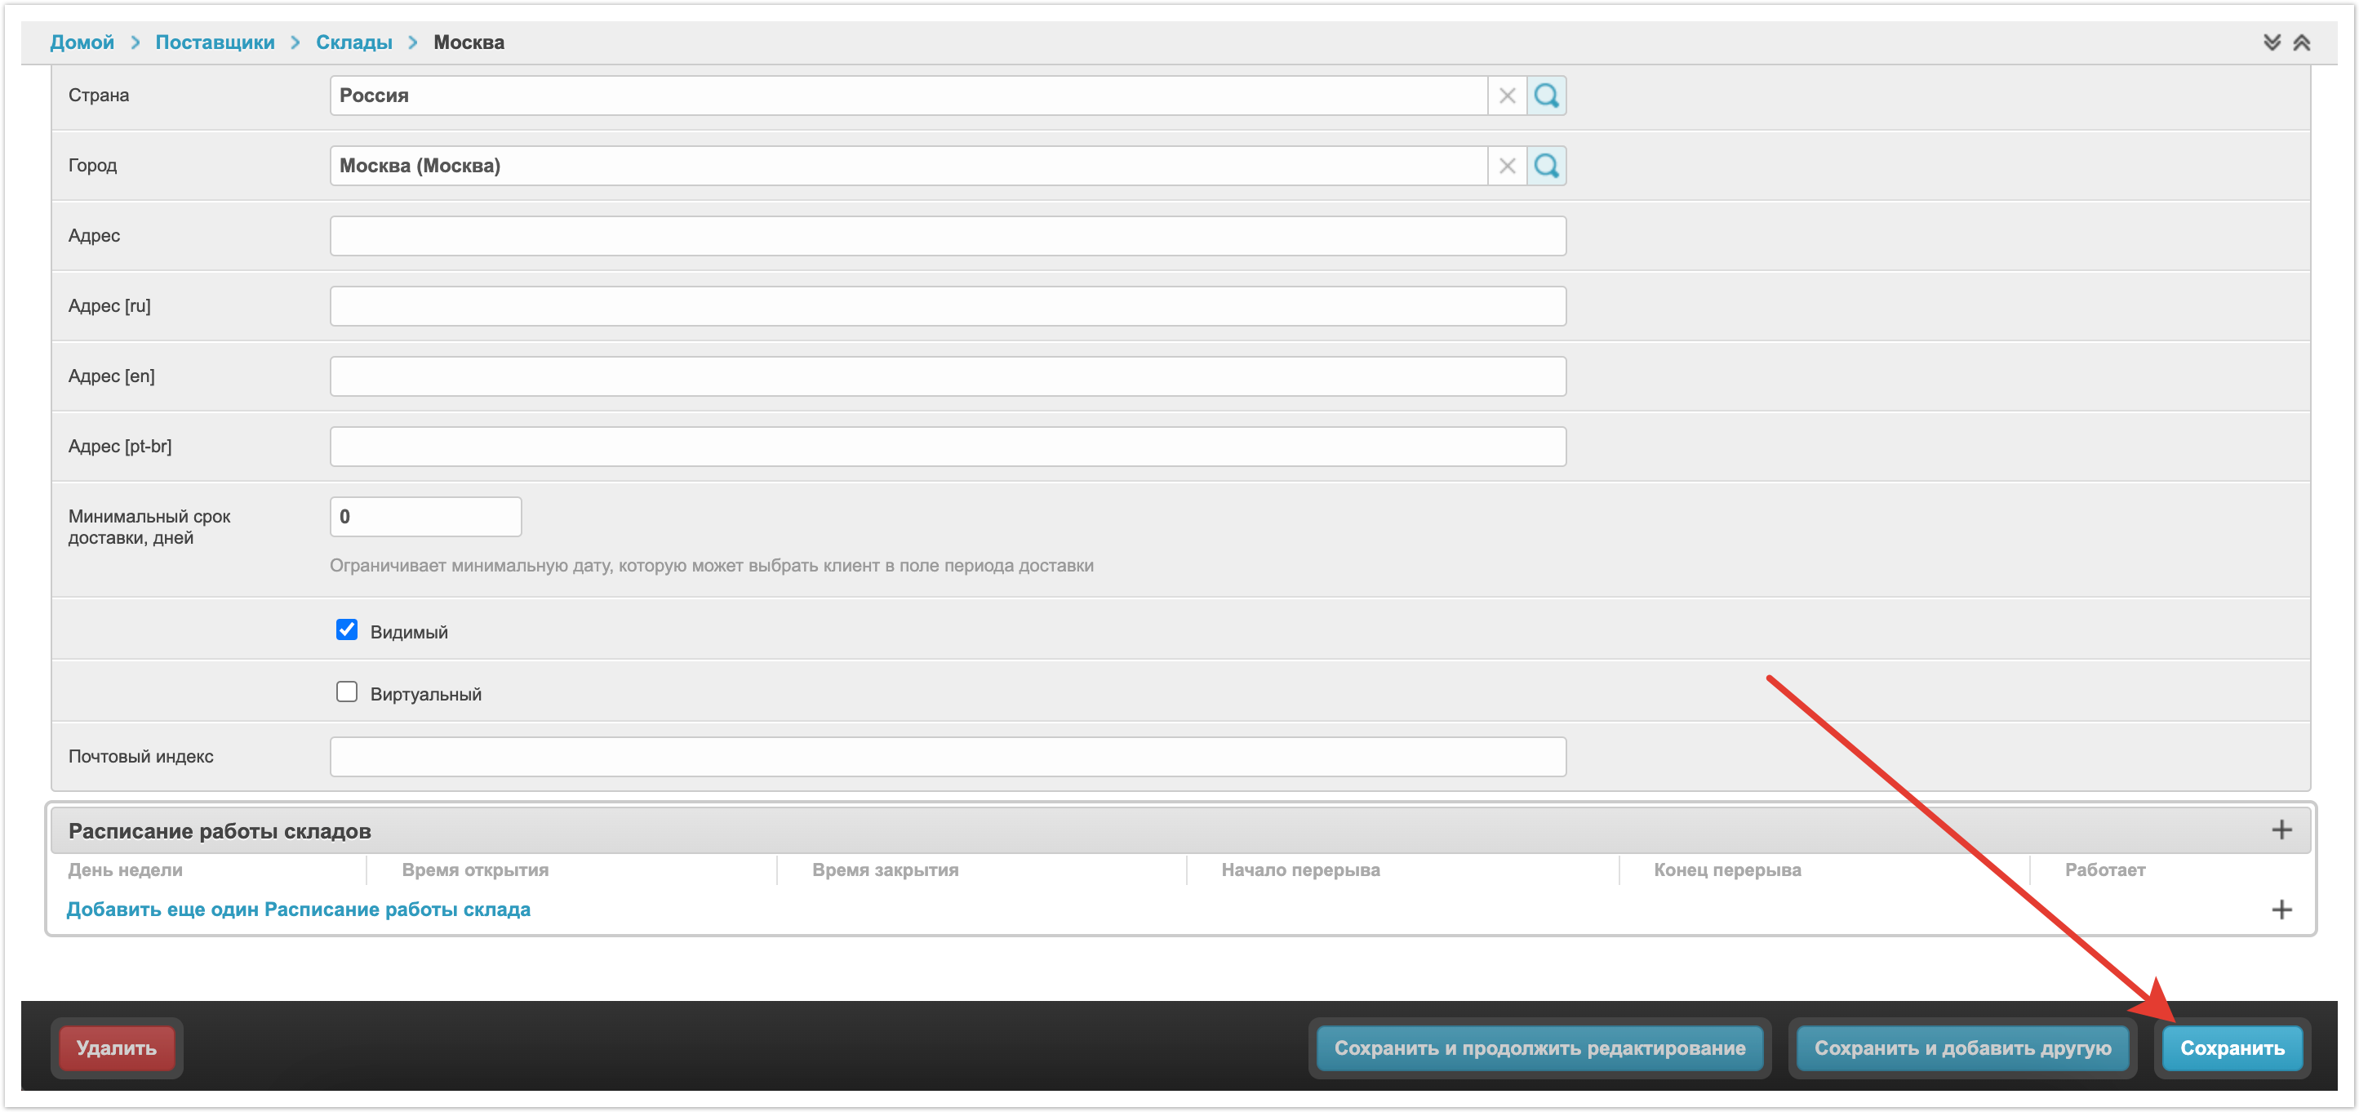Image resolution: width=2359 pixels, height=1112 pixels.
Task: Open country lookup magnifier for Россия
Action: click(x=1546, y=96)
